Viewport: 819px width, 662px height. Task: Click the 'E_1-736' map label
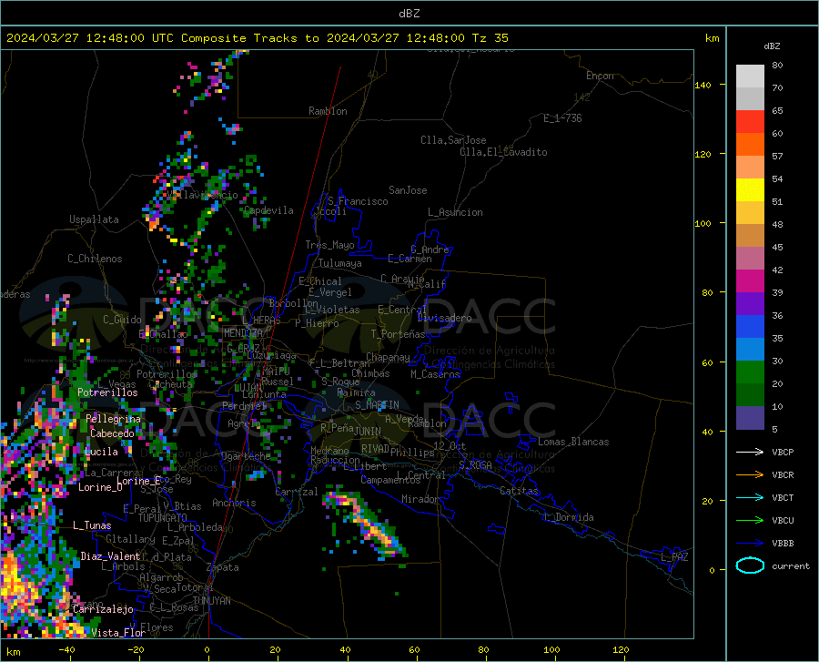(562, 118)
